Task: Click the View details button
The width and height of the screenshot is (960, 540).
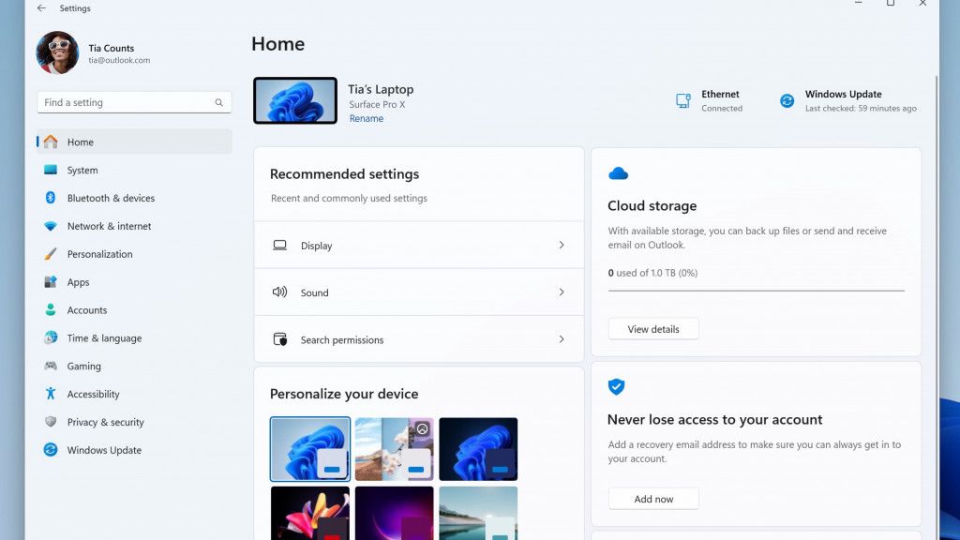Action: click(653, 328)
